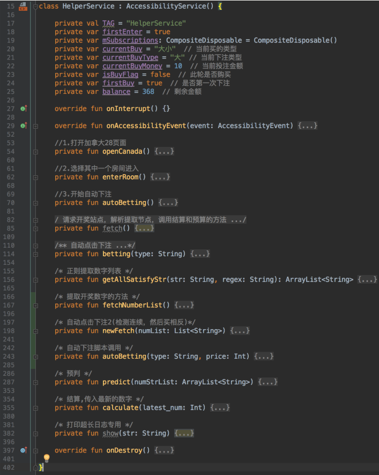Screen dimensions: 379x475
Task: Expand the predict function fold toggle
Action: [36, 382]
